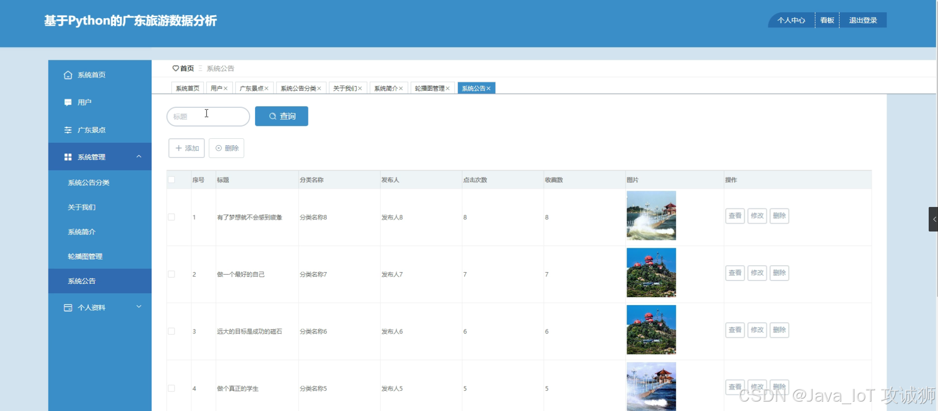Close the 广东景点 tab via its X
This screenshot has height=411, width=938.
(x=266, y=88)
